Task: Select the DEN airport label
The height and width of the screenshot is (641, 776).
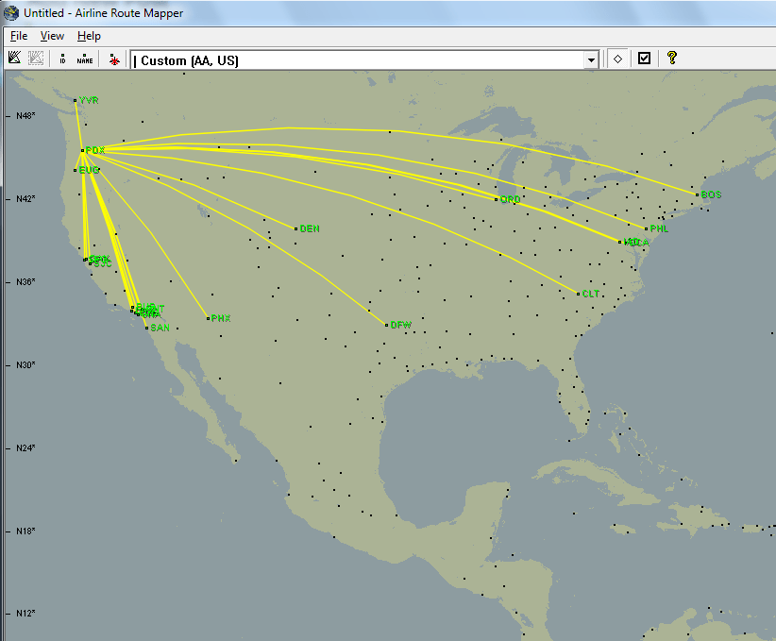Action: pyautogui.click(x=310, y=228)
